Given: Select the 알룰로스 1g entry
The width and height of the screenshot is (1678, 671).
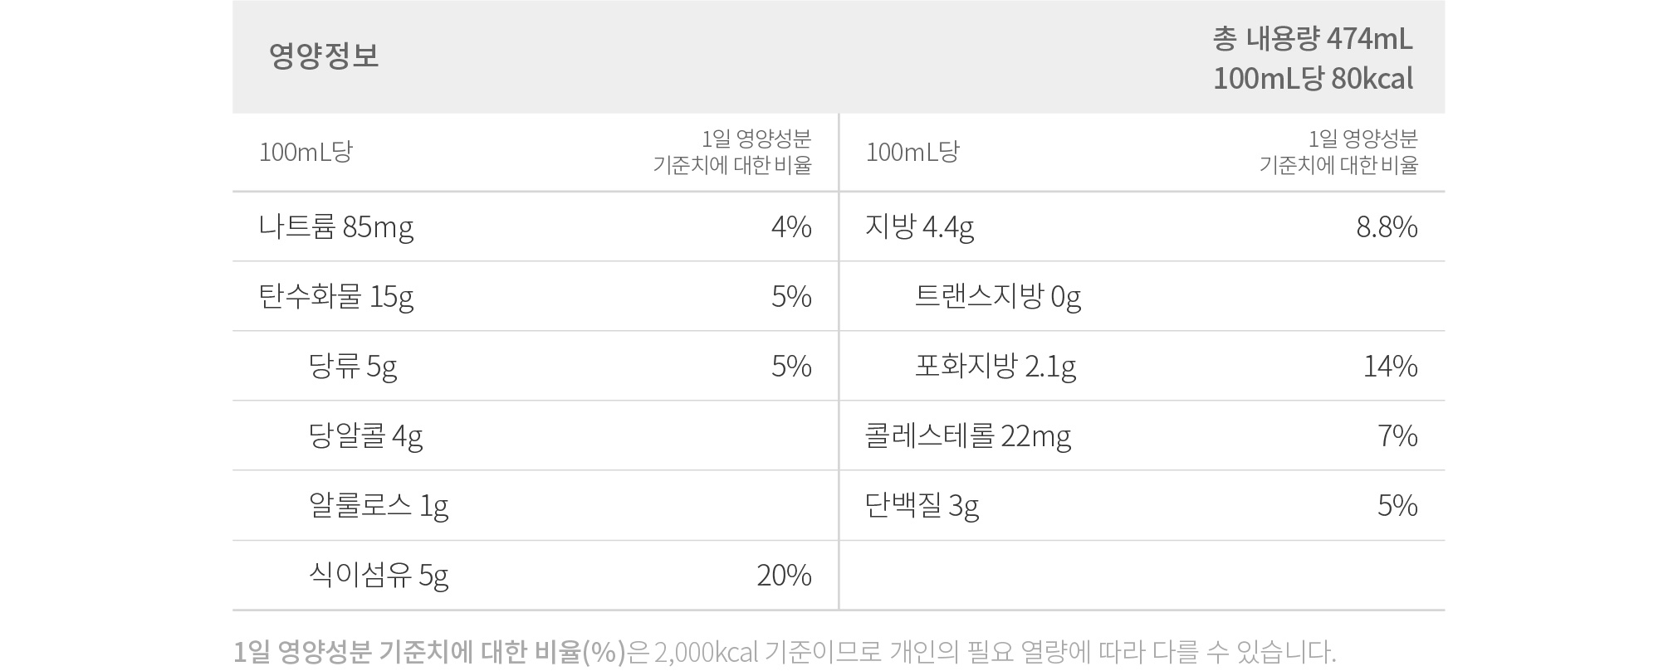Looking at the screenshot, I should [379, 506].
